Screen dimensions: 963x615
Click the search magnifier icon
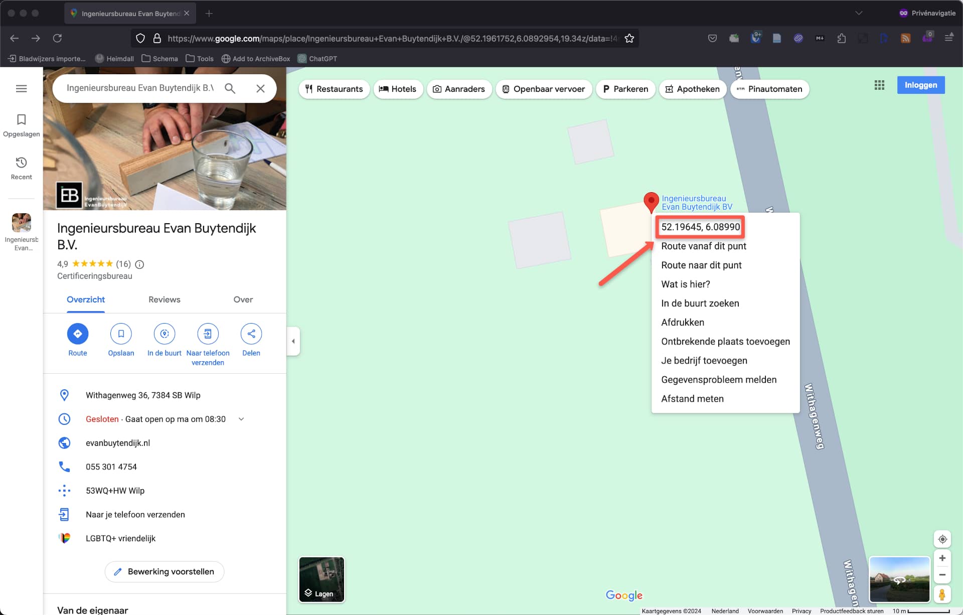[230, 88]
